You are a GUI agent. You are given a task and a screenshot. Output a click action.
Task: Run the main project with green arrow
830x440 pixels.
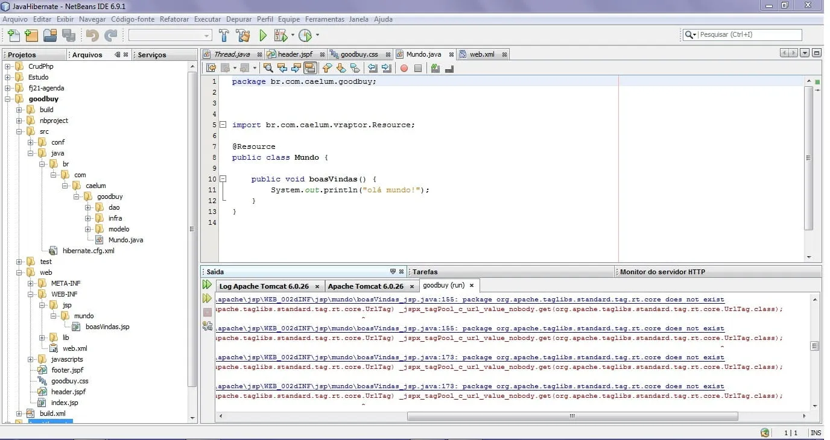[263, 36]
